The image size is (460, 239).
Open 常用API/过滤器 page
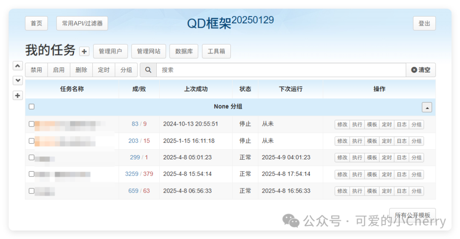(x=82, y=23)
